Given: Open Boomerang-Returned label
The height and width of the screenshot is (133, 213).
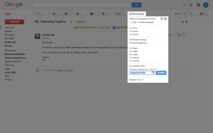Looking at the screenshot, I should tap(16, 58).
